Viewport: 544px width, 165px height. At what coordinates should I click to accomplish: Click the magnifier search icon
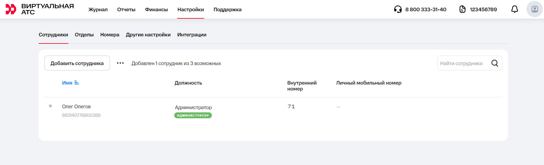point(495,63)
